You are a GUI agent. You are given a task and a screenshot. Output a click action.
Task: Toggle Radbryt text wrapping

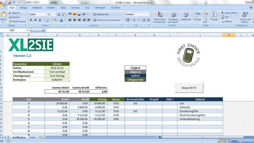click(x=101, y=14)
